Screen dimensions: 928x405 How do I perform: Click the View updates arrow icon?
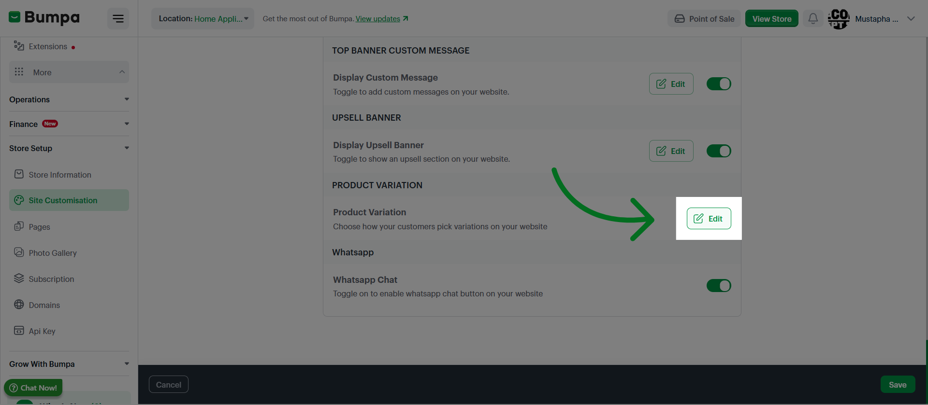pos(406,18)
